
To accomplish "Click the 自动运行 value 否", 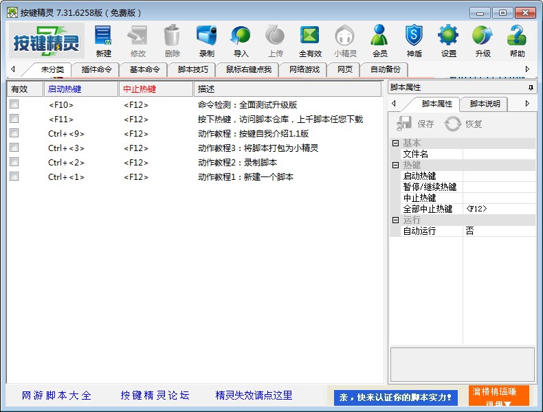I will [x=499, y=231].
